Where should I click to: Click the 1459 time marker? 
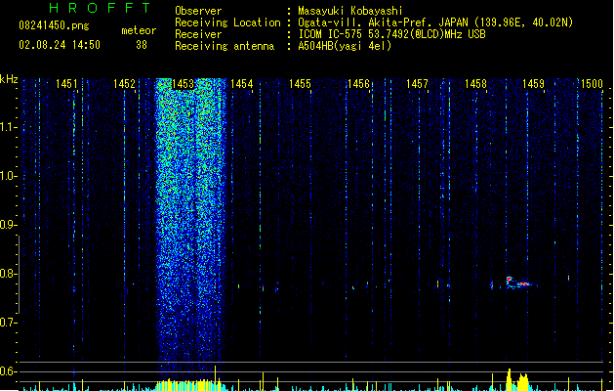click(x=533, y=84)
